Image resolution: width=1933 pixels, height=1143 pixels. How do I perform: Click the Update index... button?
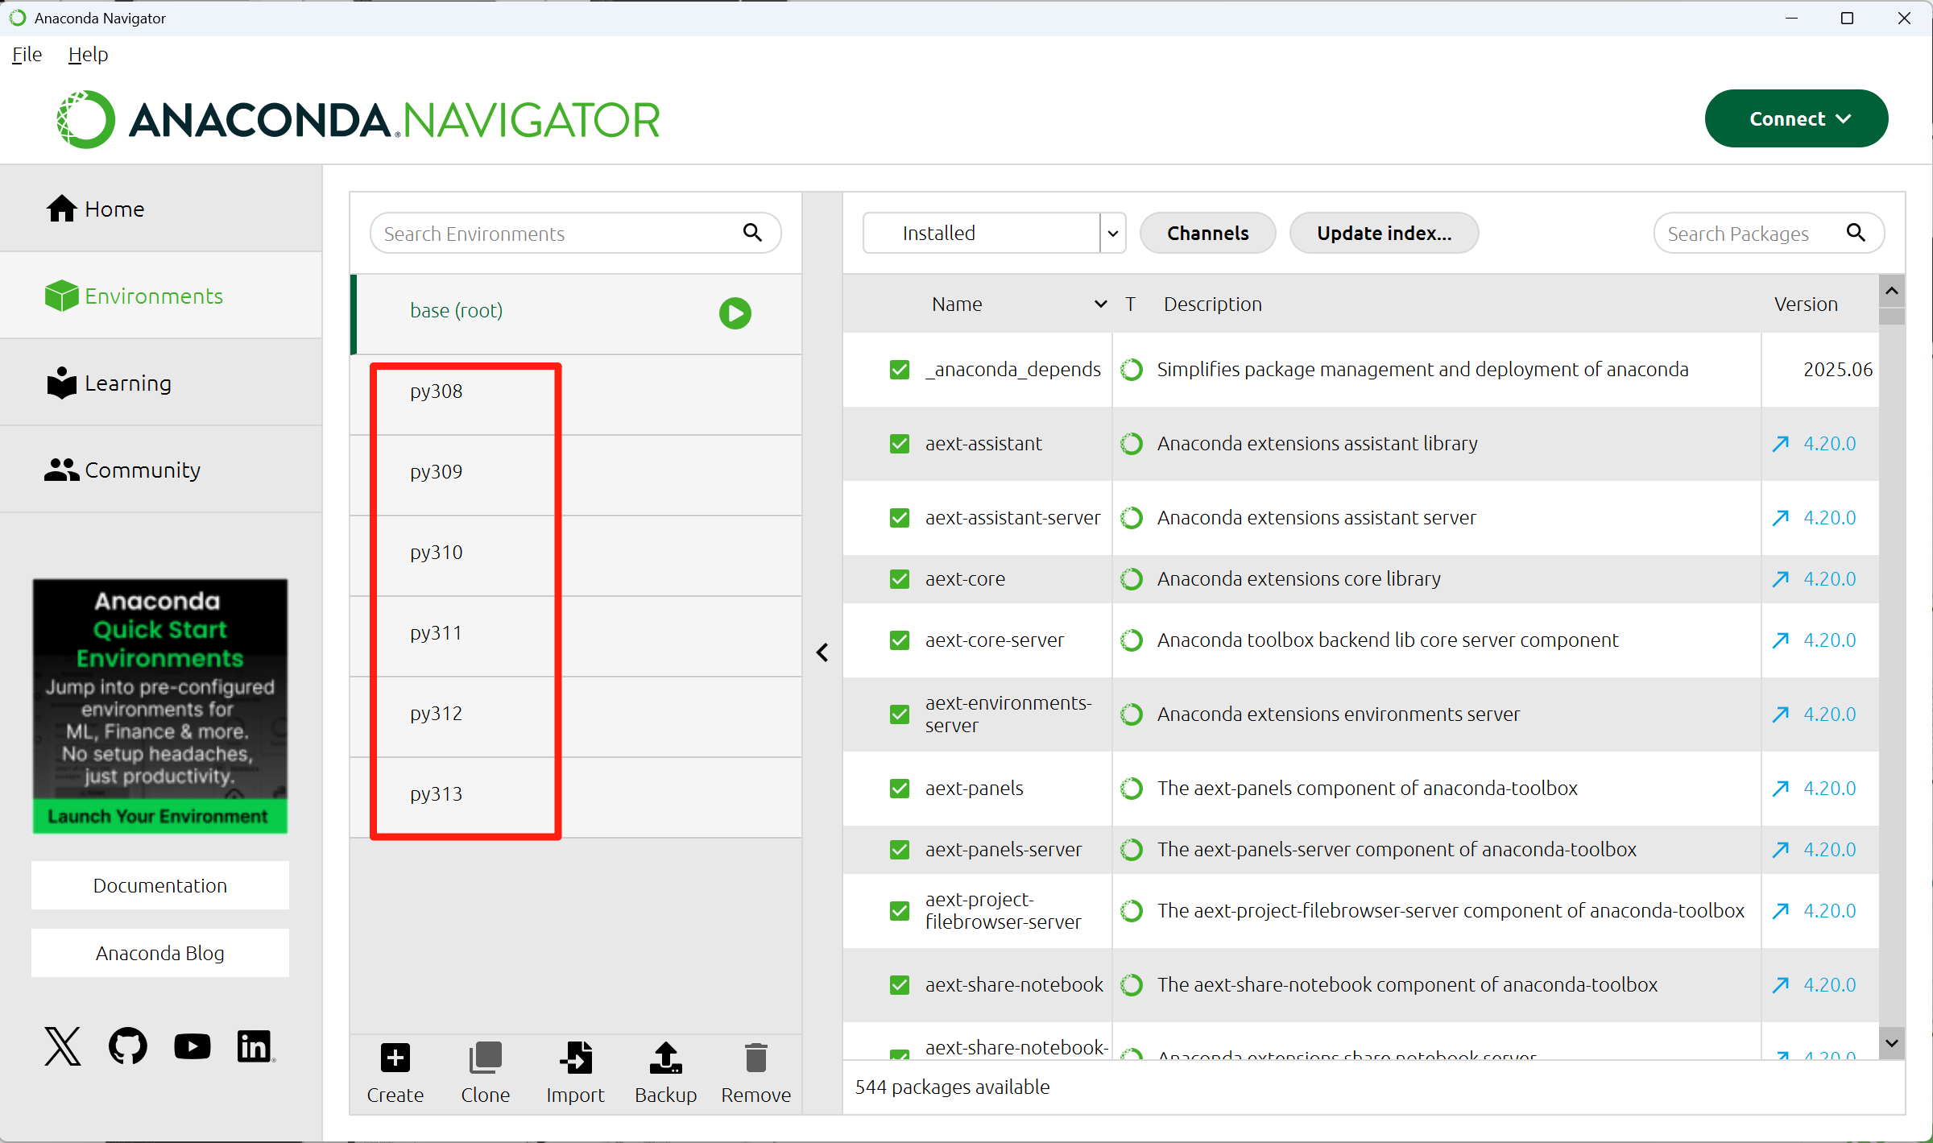[1385, 233]
